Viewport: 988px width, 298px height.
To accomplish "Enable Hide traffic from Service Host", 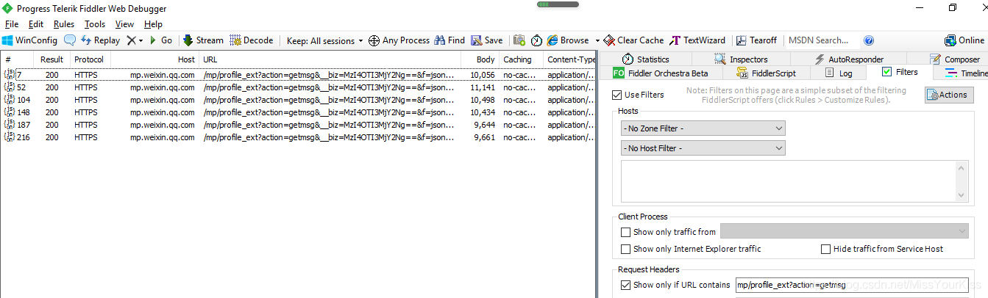I will tap(825, 249).
